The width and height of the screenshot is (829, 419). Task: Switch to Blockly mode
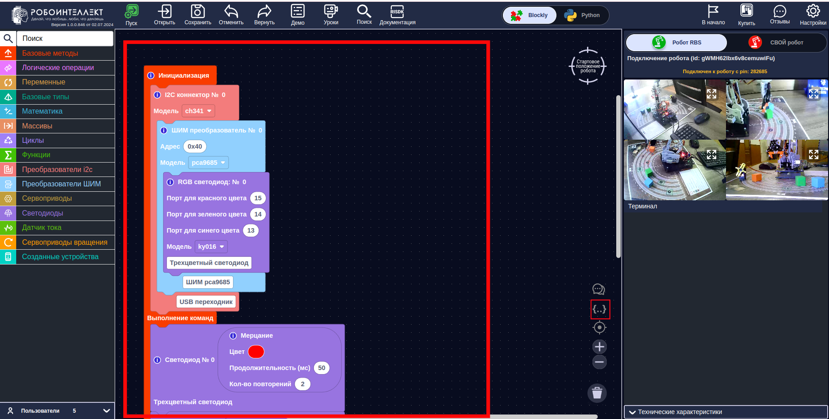[x=530, y=15]
